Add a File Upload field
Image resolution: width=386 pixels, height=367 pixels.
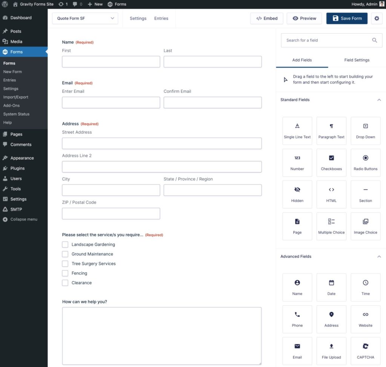pos(331,351)
